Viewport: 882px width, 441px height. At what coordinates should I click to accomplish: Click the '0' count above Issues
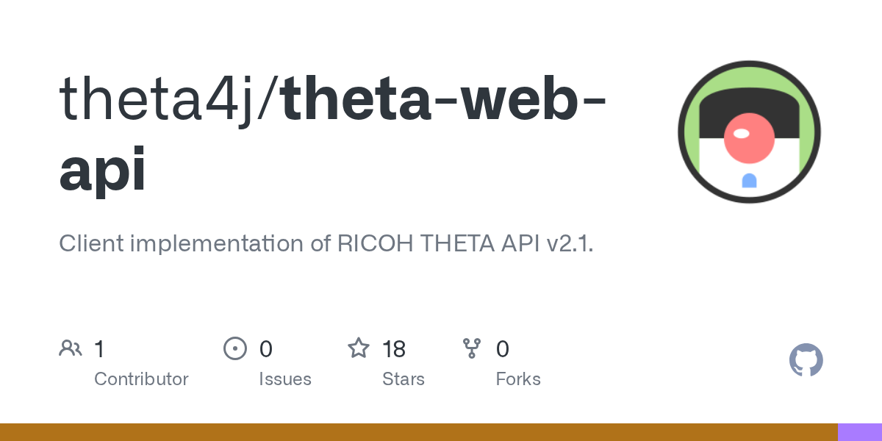point(265,348)
